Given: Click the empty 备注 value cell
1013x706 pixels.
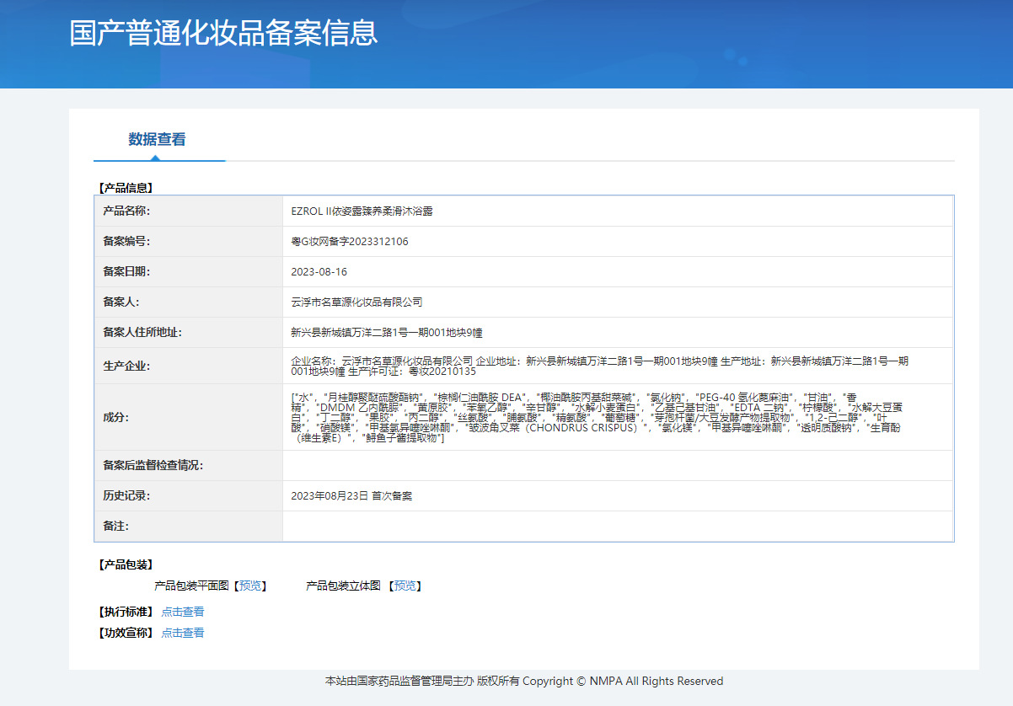Looking at the screenshot, I should point(617,527).
